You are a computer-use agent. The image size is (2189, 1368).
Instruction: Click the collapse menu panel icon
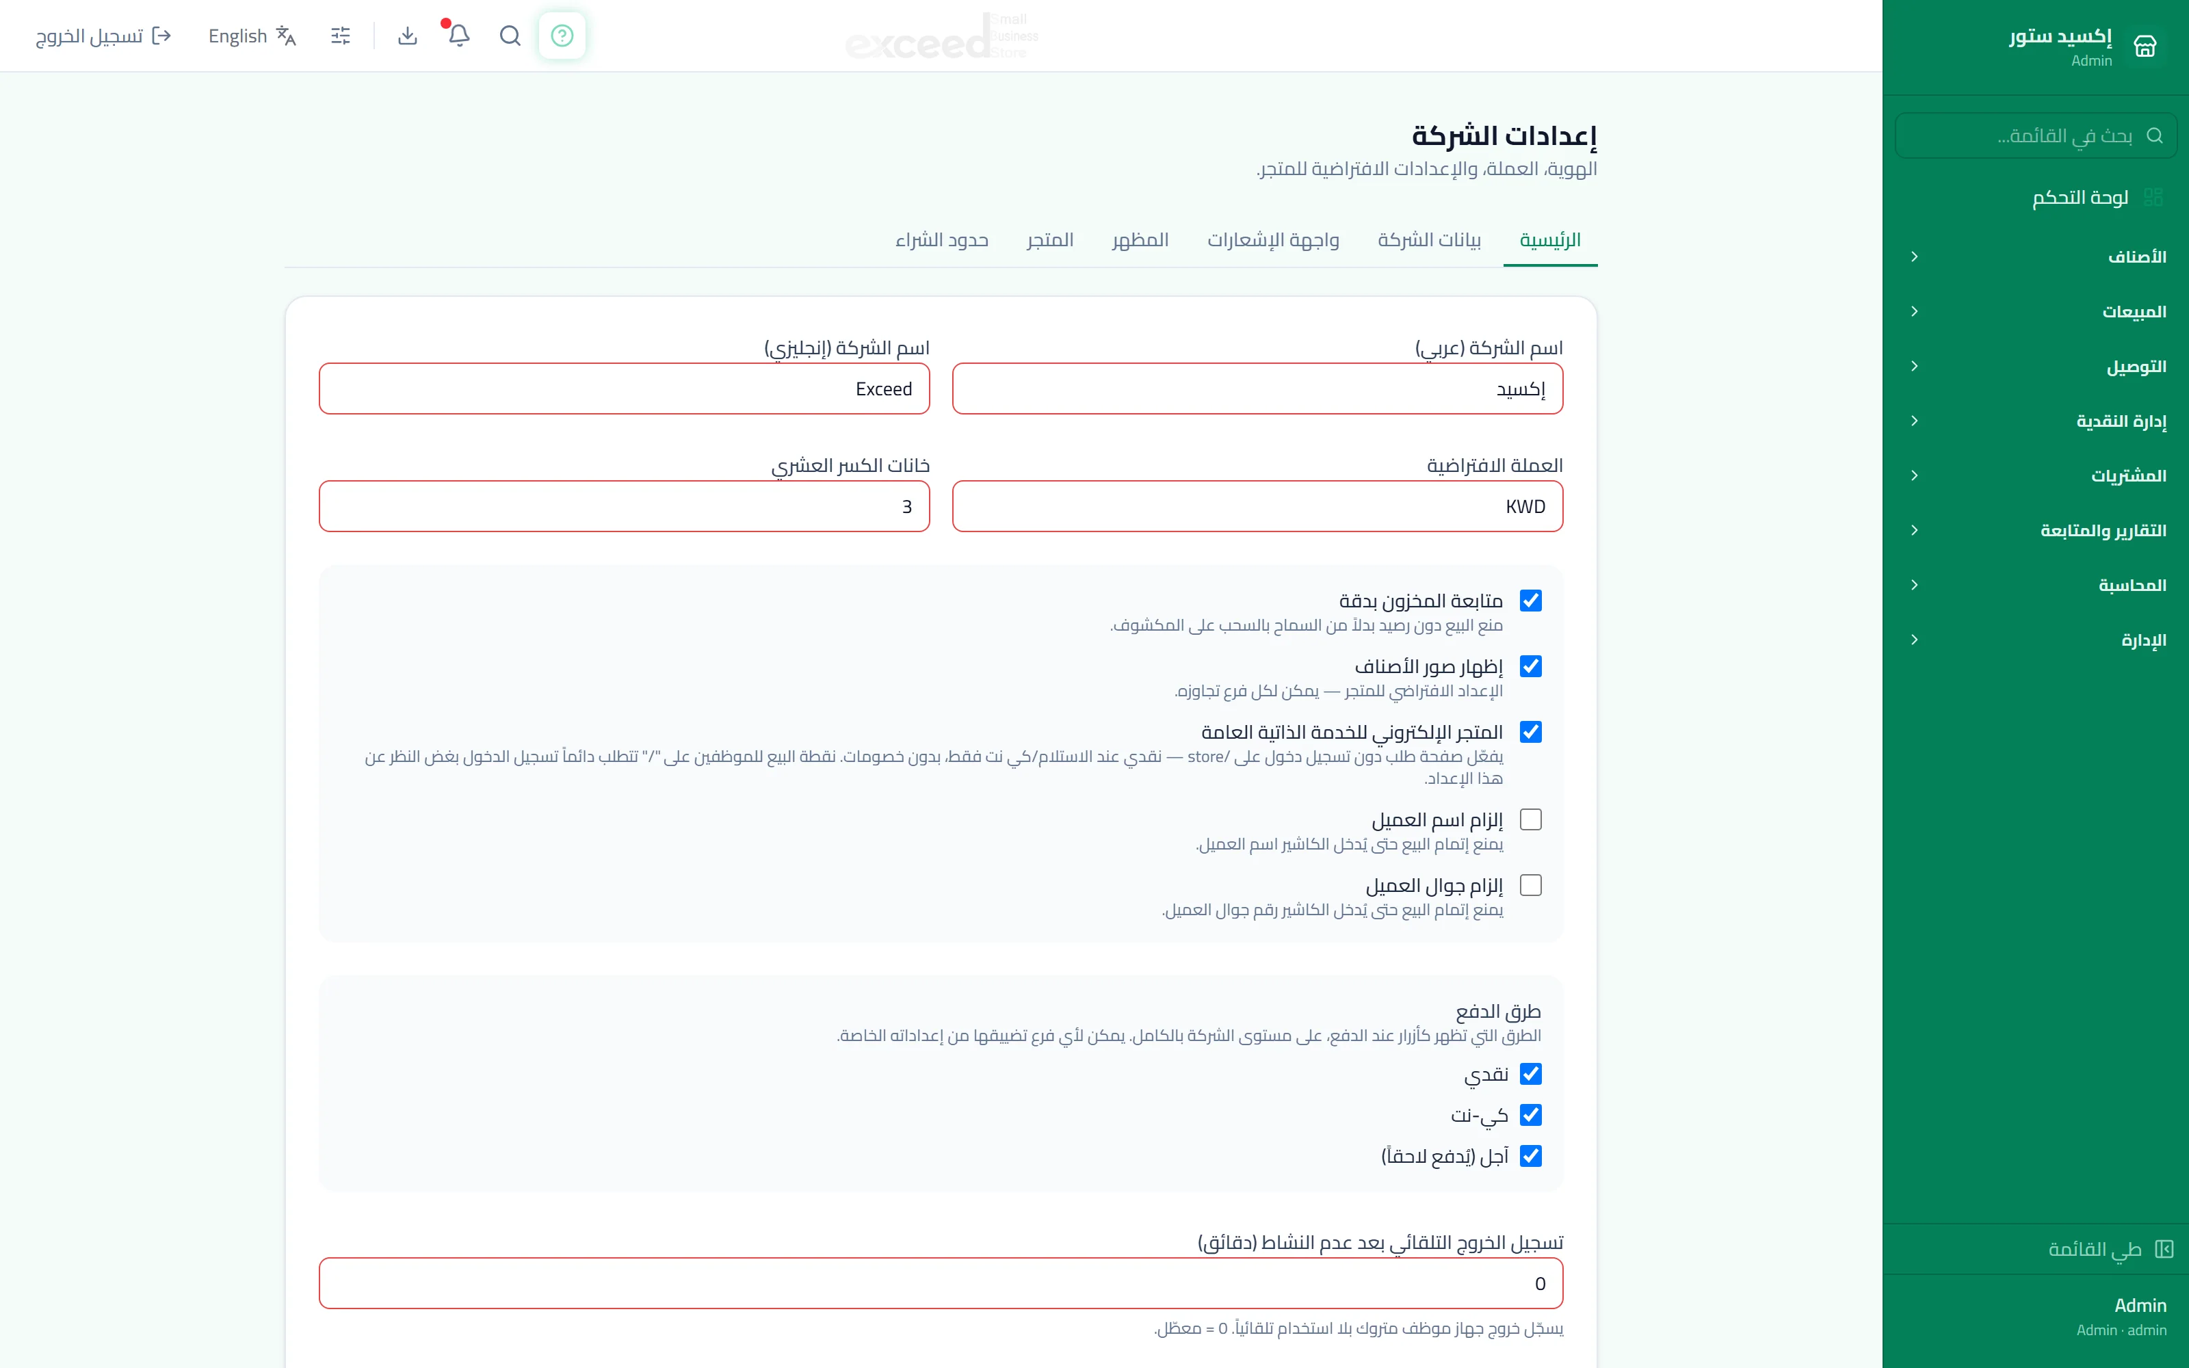[2164, 1248]
